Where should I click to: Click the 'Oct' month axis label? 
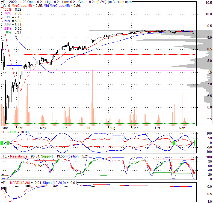(x=158, y=128)
